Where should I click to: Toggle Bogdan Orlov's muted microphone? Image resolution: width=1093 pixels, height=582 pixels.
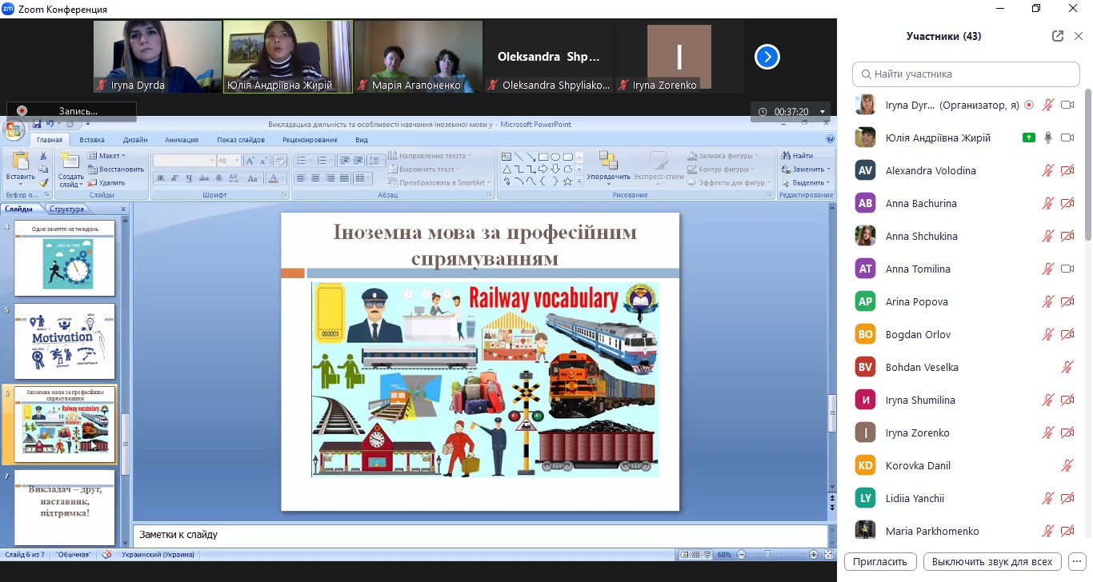tap(1047, 334)
